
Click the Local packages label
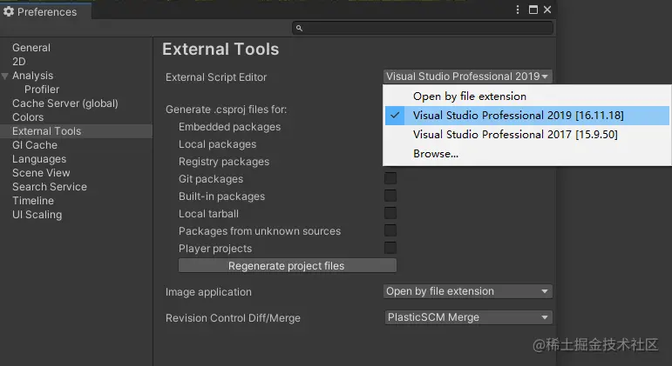217,144
